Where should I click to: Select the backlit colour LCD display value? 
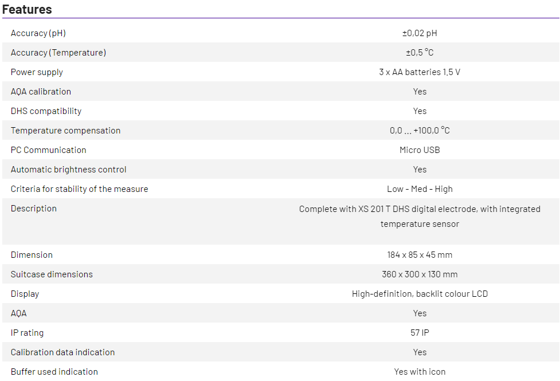click(x=420, y=294)
